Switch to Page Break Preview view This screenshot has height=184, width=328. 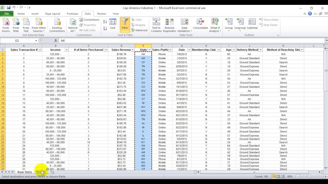tap(282, 177)
